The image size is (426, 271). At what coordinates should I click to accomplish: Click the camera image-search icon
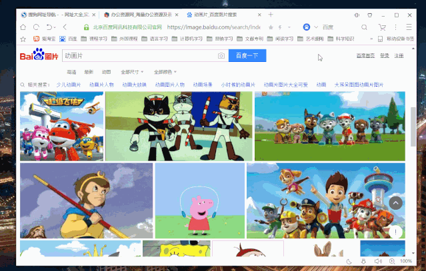[221, 56]
